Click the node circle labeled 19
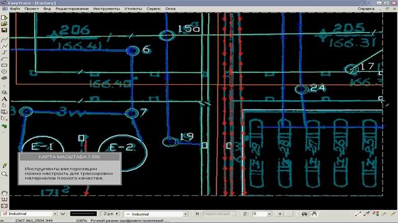The height and width of the screenshot is (223, 398). pos(169,142)
